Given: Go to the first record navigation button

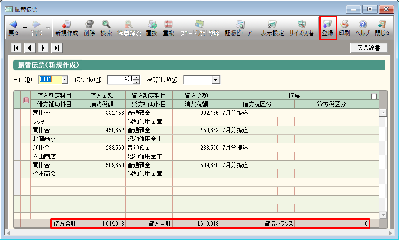Looking at the screenshot, I should click(x=17, y=48).
